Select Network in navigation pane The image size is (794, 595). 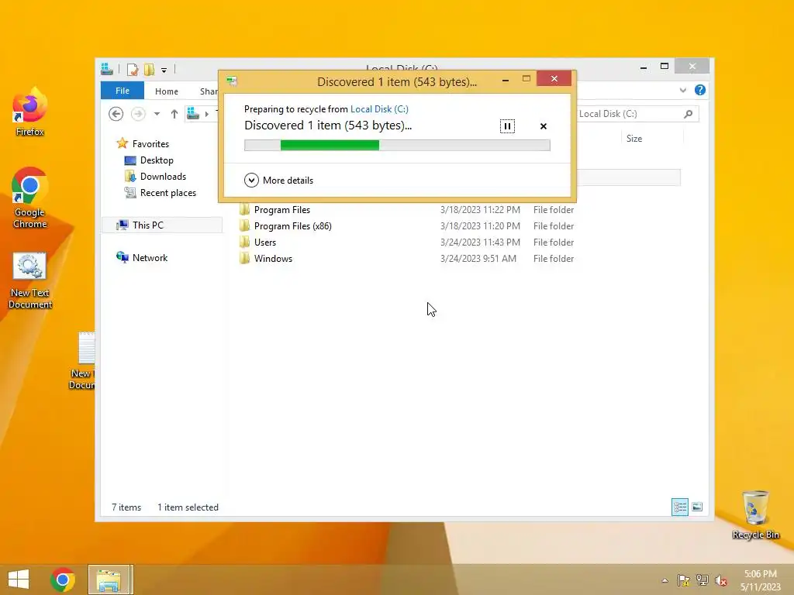pyautogui.click(x=150, y=257)
